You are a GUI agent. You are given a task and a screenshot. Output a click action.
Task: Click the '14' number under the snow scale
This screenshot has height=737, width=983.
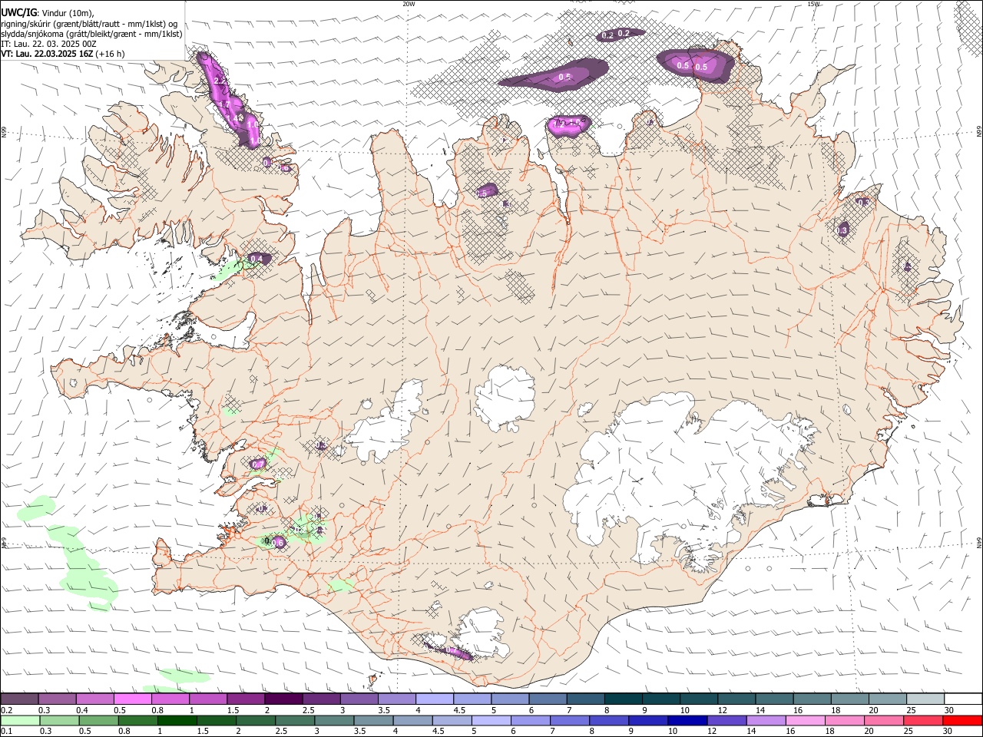[760, 710]
